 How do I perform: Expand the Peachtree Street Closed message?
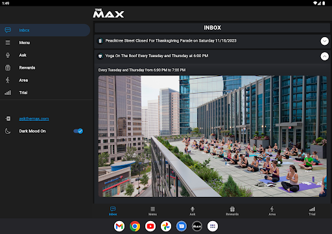click(324, 41)
